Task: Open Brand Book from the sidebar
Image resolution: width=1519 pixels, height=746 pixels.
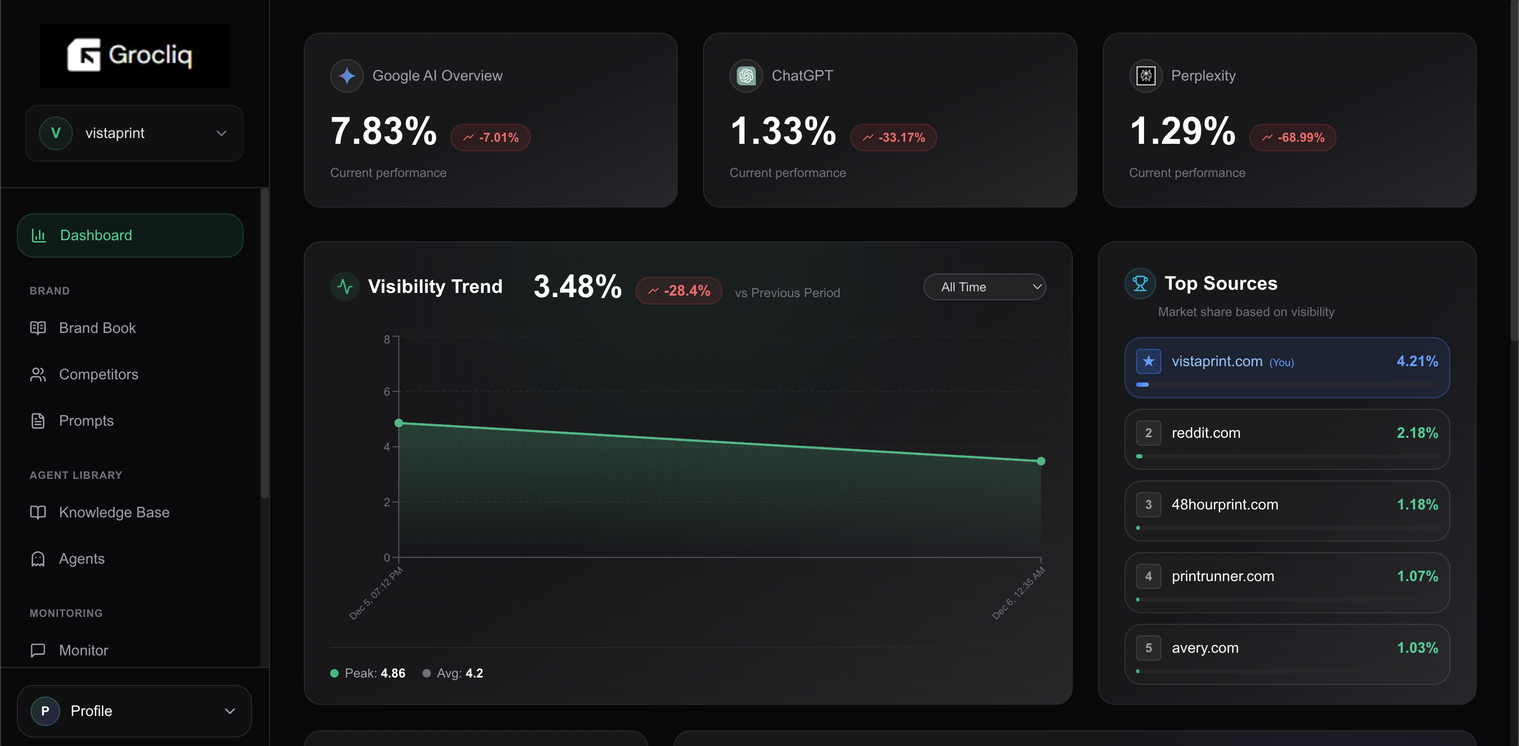Action: coord(97,328)
